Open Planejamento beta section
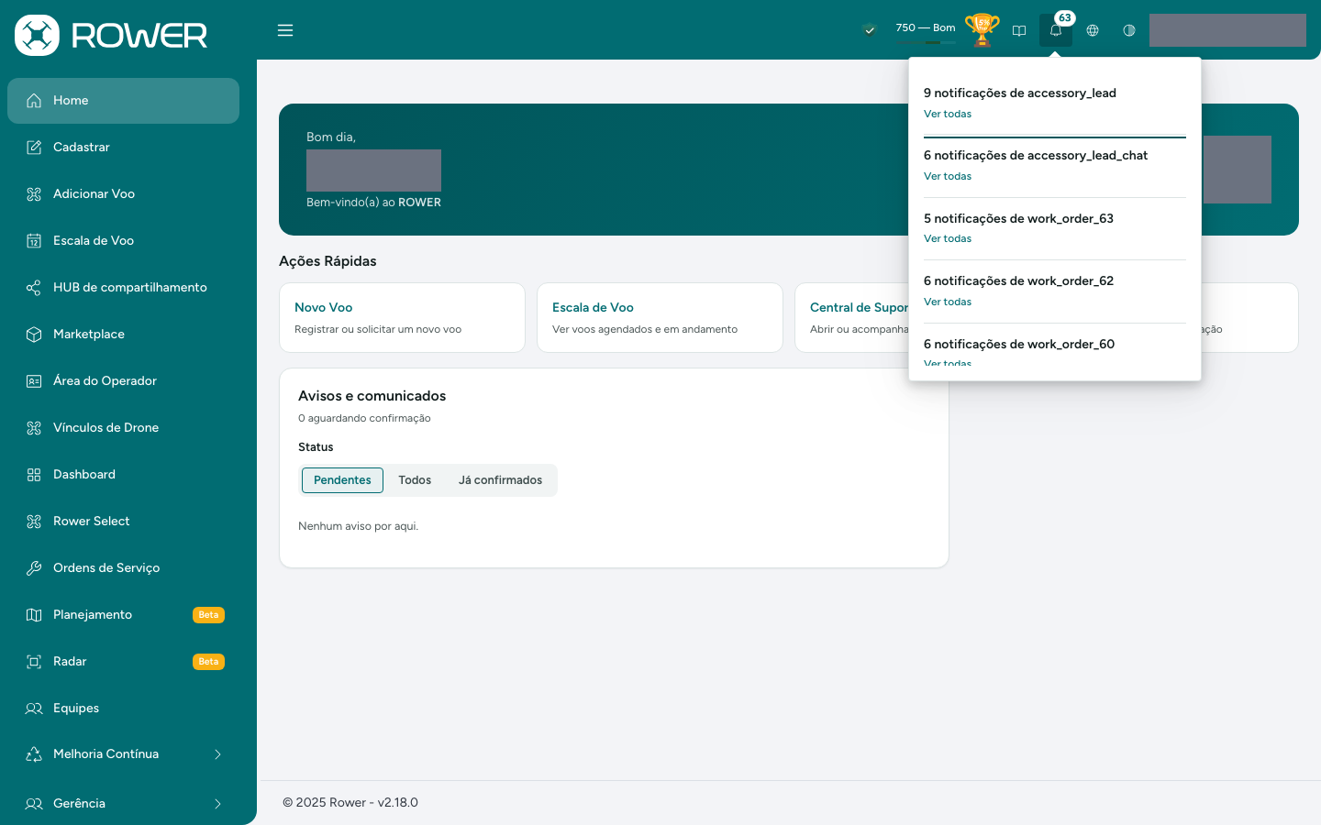1321x825 pixels. point(123,615)
